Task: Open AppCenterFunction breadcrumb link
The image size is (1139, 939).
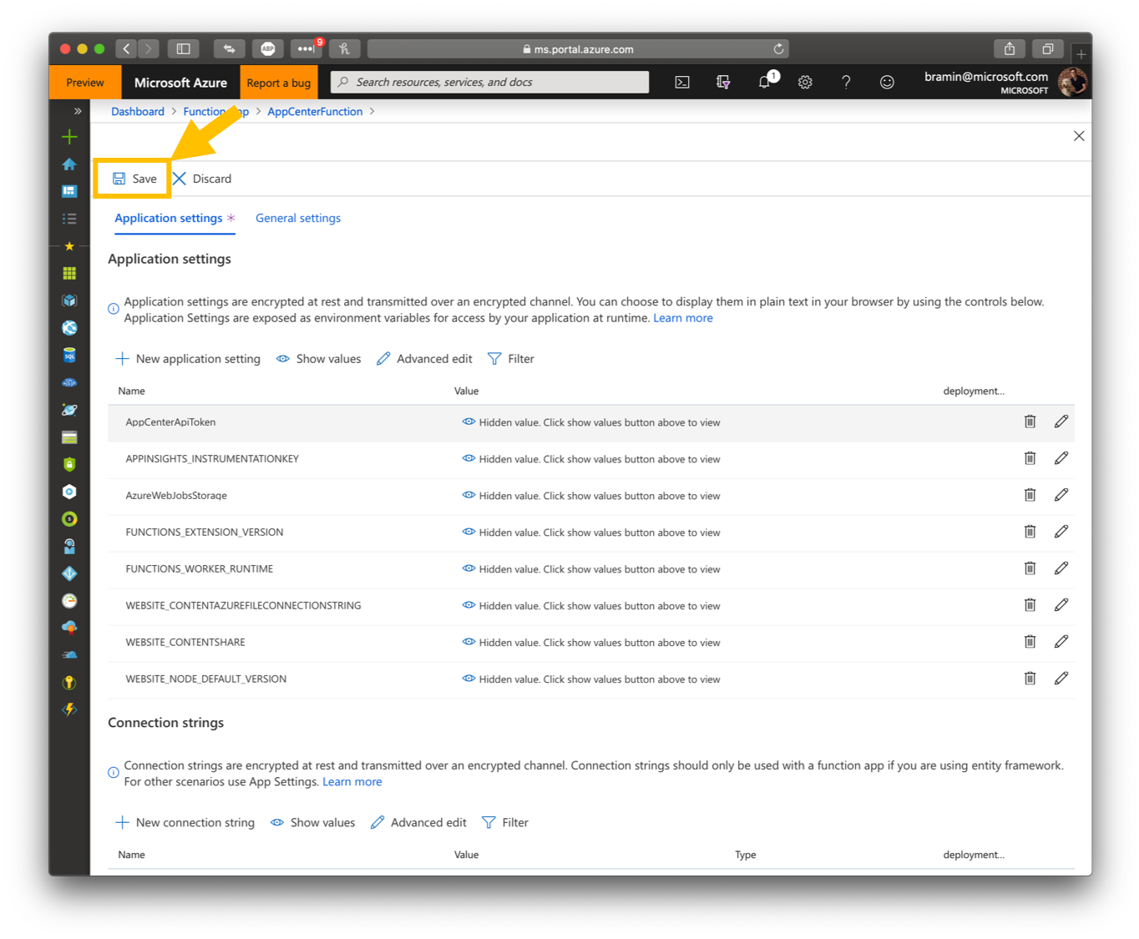Action: tap(315, 112)
